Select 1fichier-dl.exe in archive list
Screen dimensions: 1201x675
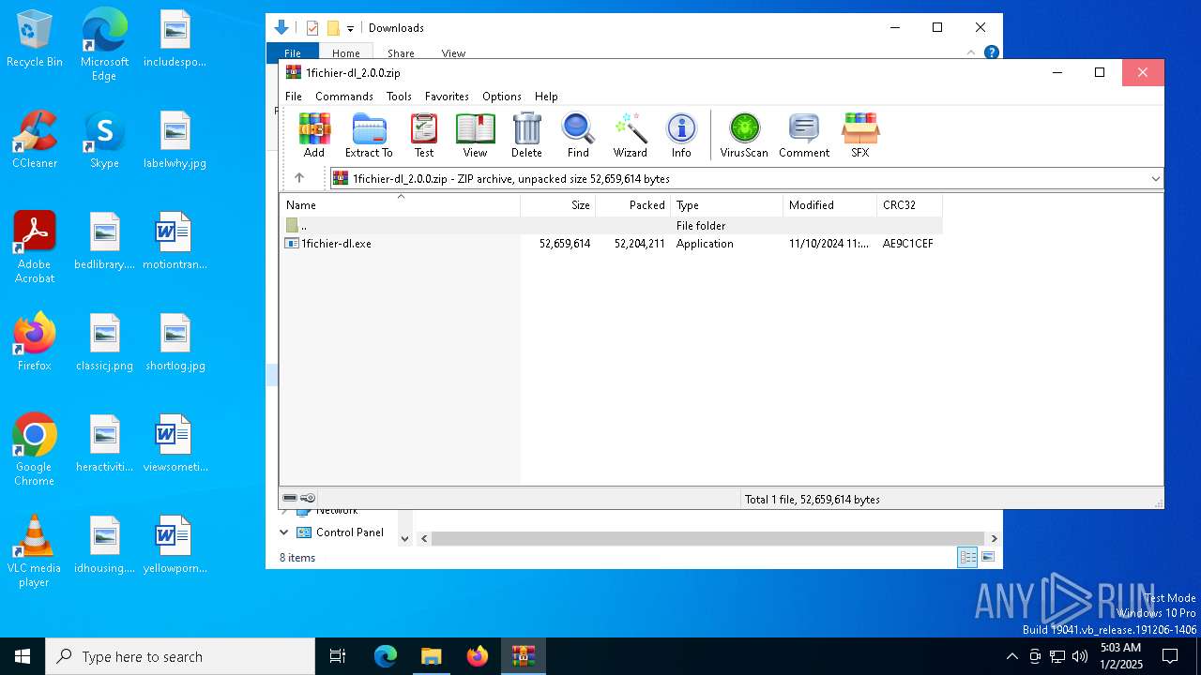coord(611,243)
